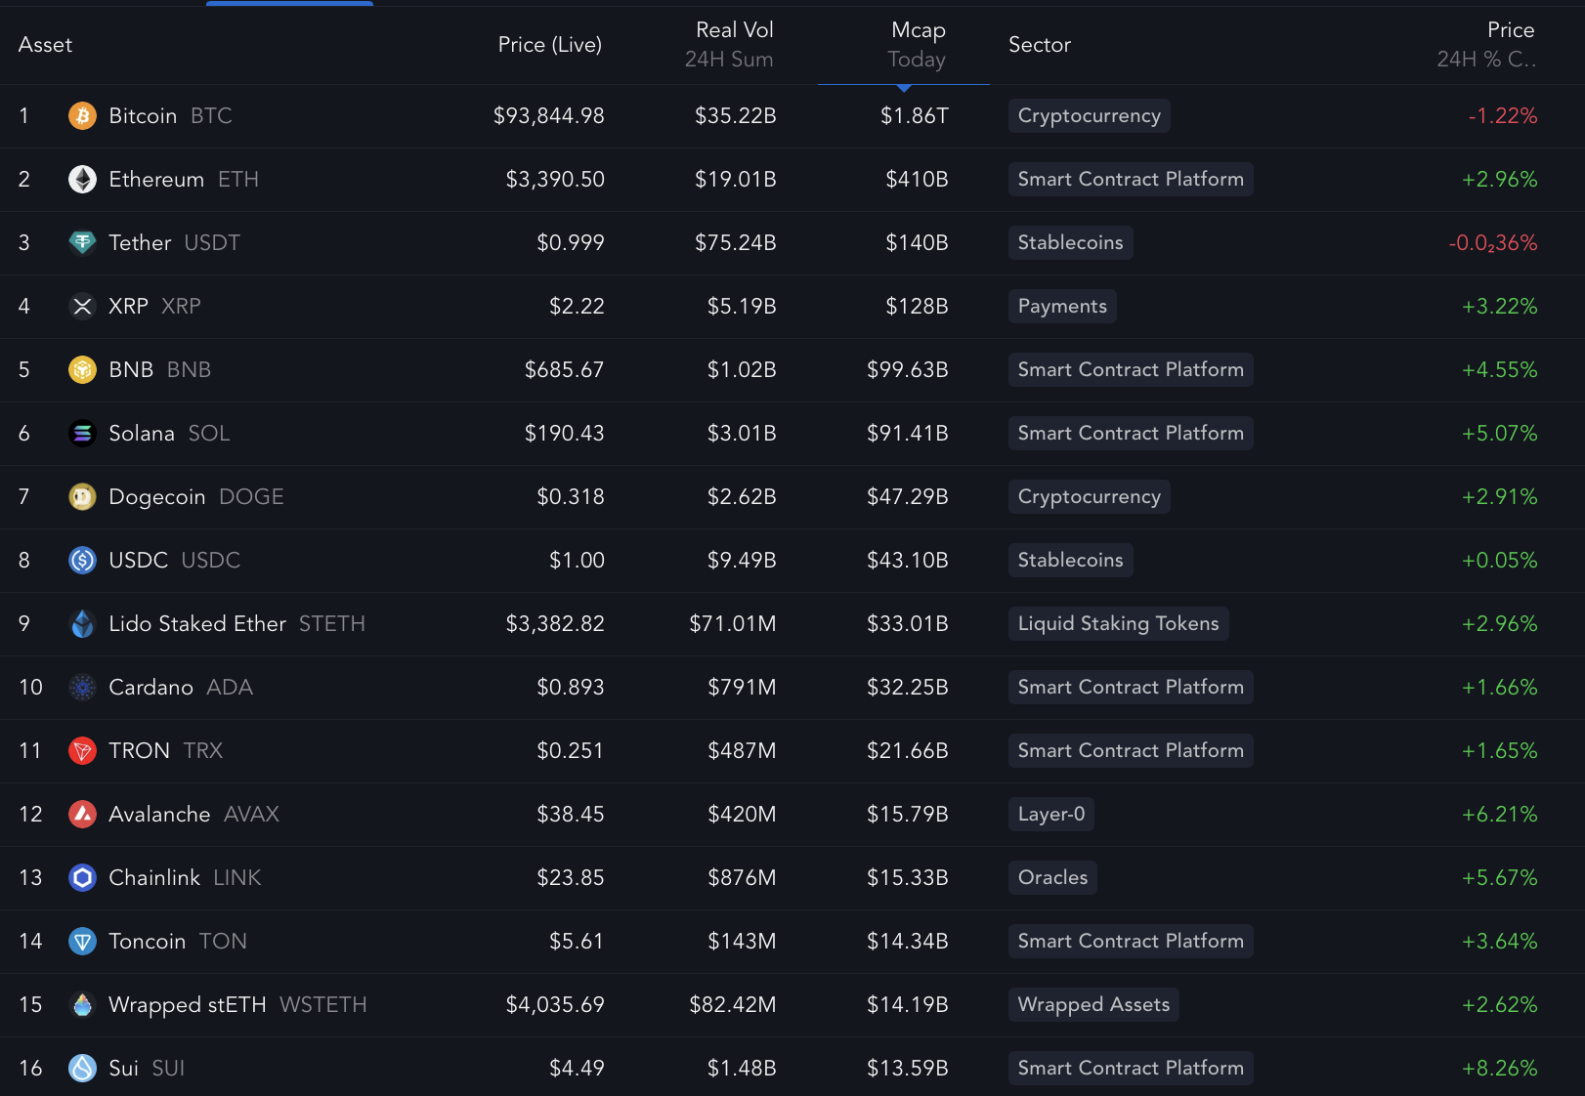The width and height of the screenshot is (1585, 1096).
Task: Click the Dogecoin logo icon
Action: tap(82, 497)
